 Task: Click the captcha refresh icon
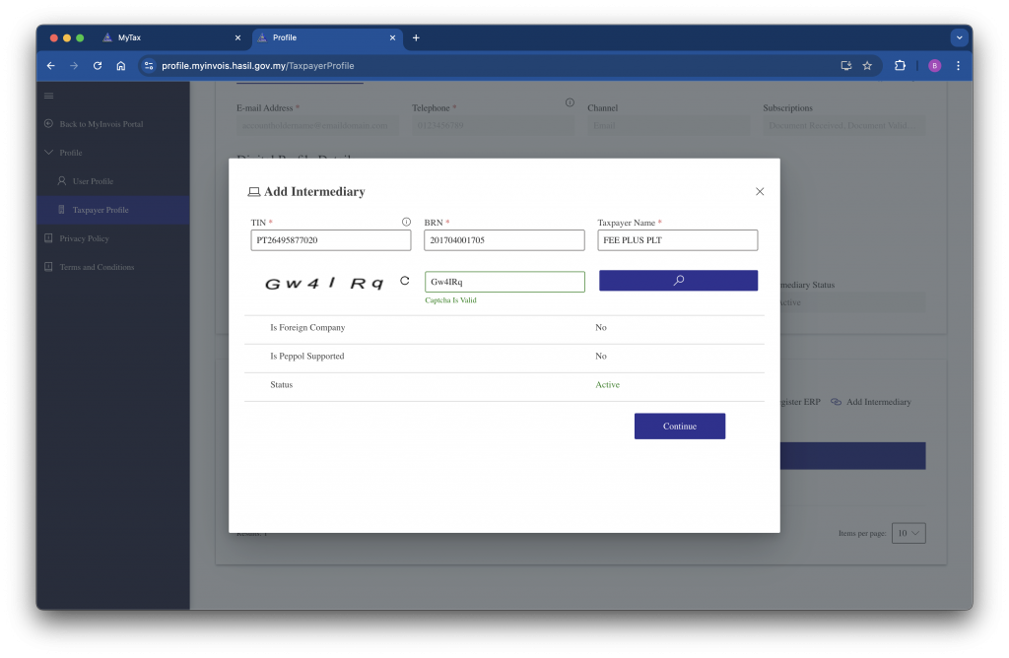click(x=404, y=281)
